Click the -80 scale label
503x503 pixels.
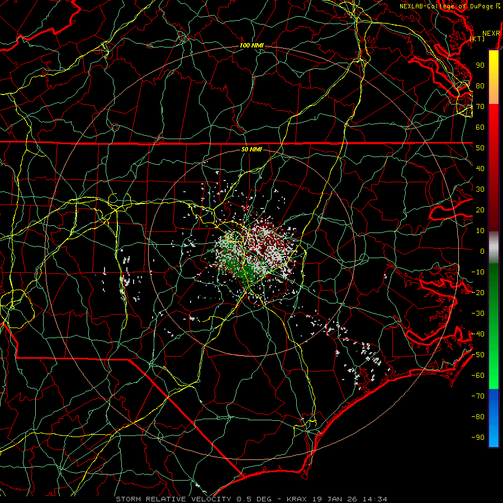[x=478, y=417]
